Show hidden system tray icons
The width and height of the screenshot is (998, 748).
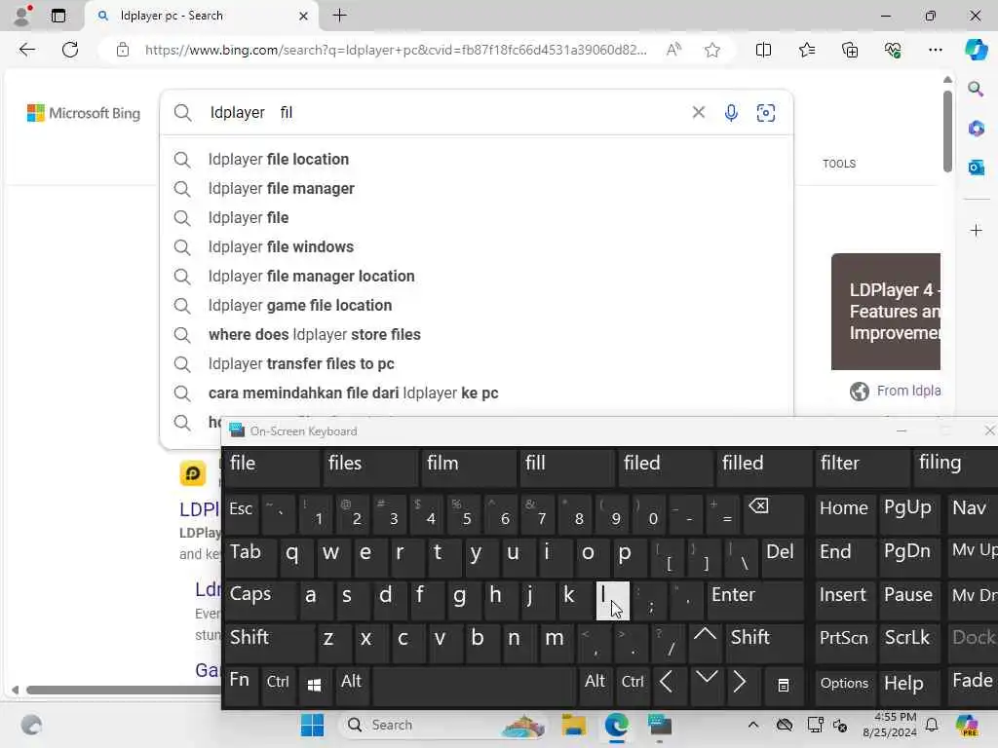click(x=753, y=725)
